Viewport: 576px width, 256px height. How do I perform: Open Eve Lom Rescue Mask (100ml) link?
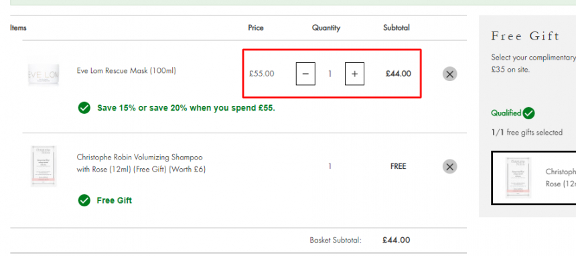[x=127, y=70]
